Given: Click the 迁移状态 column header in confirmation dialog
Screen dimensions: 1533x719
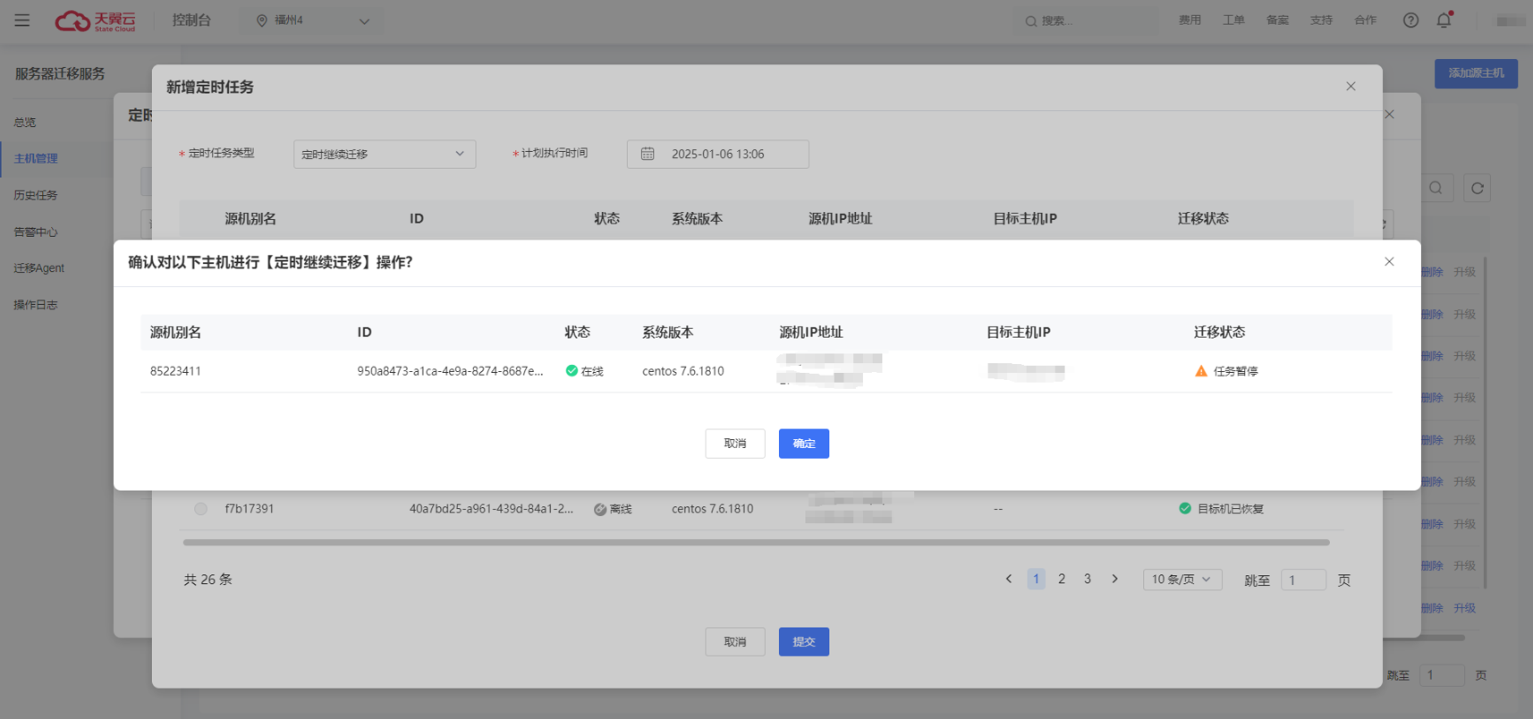Looking at the screenshot, I should pos(1219,333).
